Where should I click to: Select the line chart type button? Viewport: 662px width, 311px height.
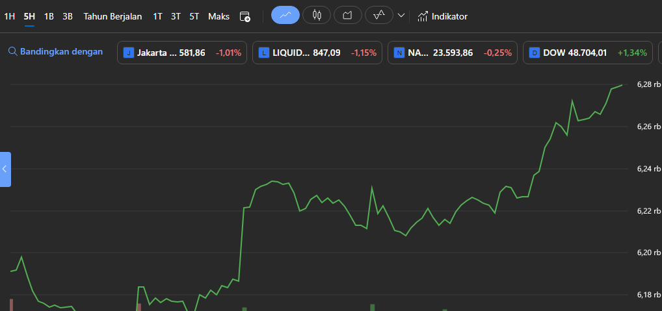click(285, 15)
